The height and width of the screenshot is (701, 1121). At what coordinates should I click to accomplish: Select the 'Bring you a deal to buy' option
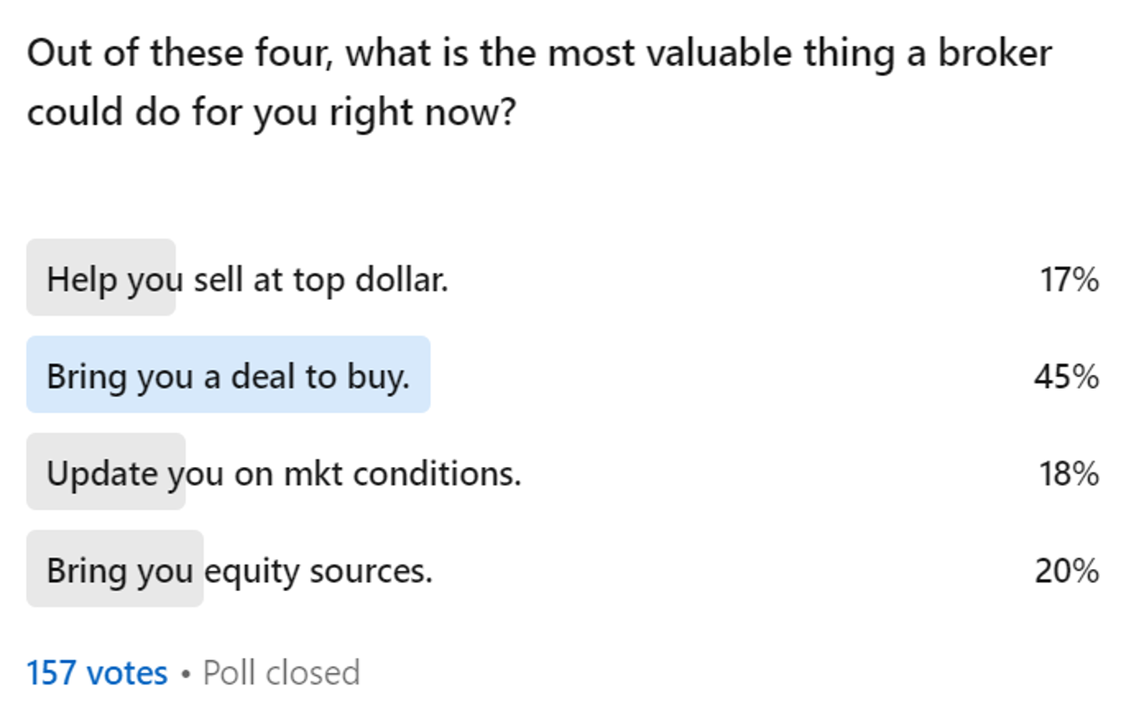point(228,376)
